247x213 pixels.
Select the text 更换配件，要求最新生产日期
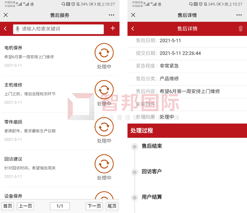pyautogui.click(x=30, y=131)
